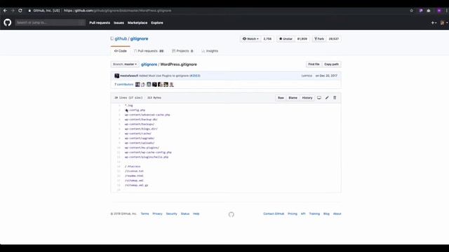This screenshot has width=449, height=252.
Task: Switch to the Projects tab
Action: 182,51
